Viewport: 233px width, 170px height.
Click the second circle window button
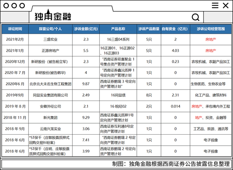pos(14,6)
